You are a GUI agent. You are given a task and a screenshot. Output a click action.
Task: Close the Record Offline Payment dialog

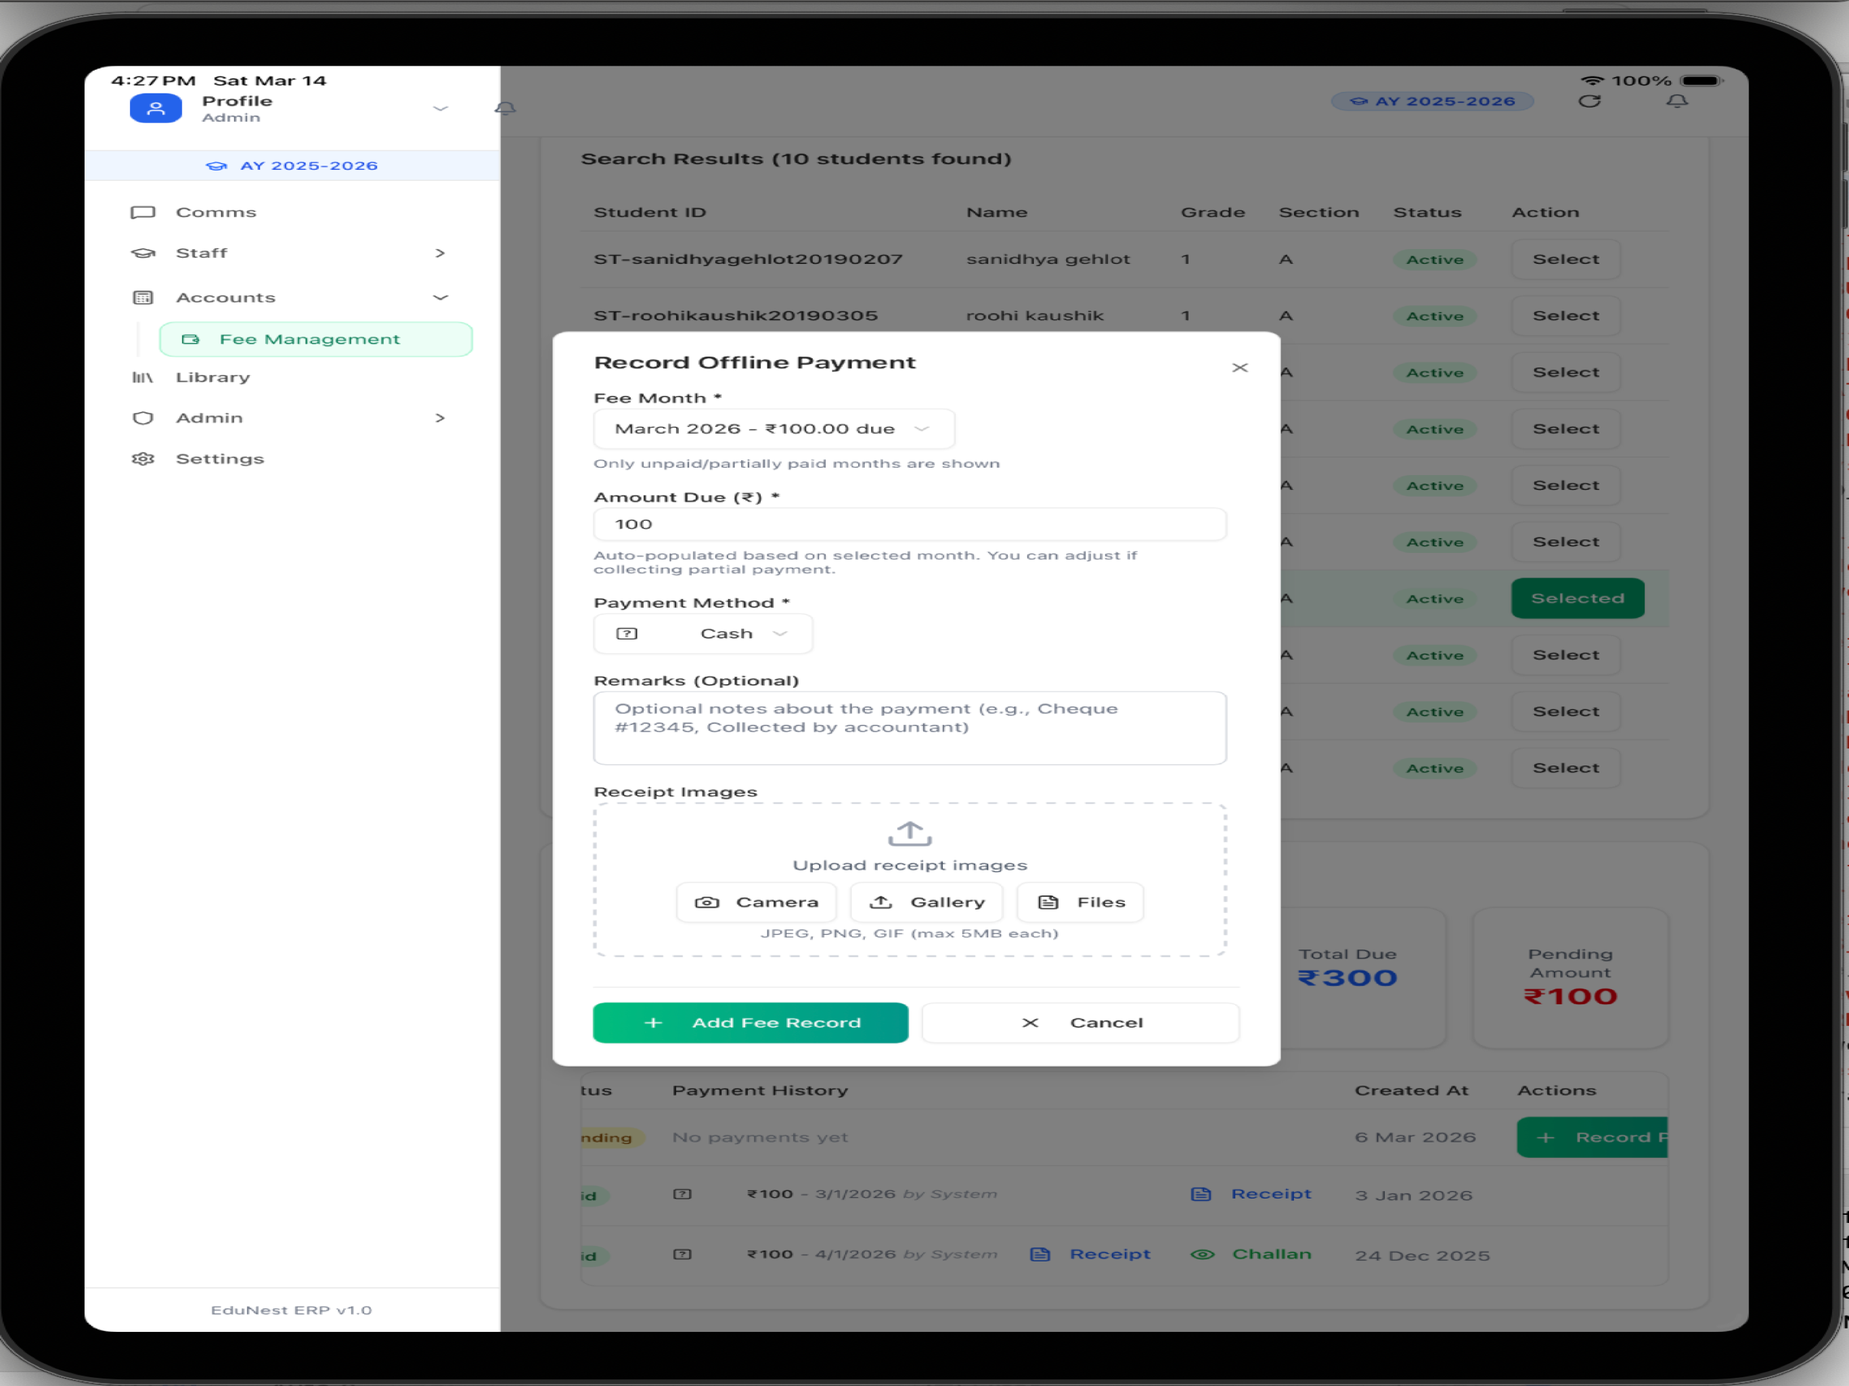point(1240,367)
